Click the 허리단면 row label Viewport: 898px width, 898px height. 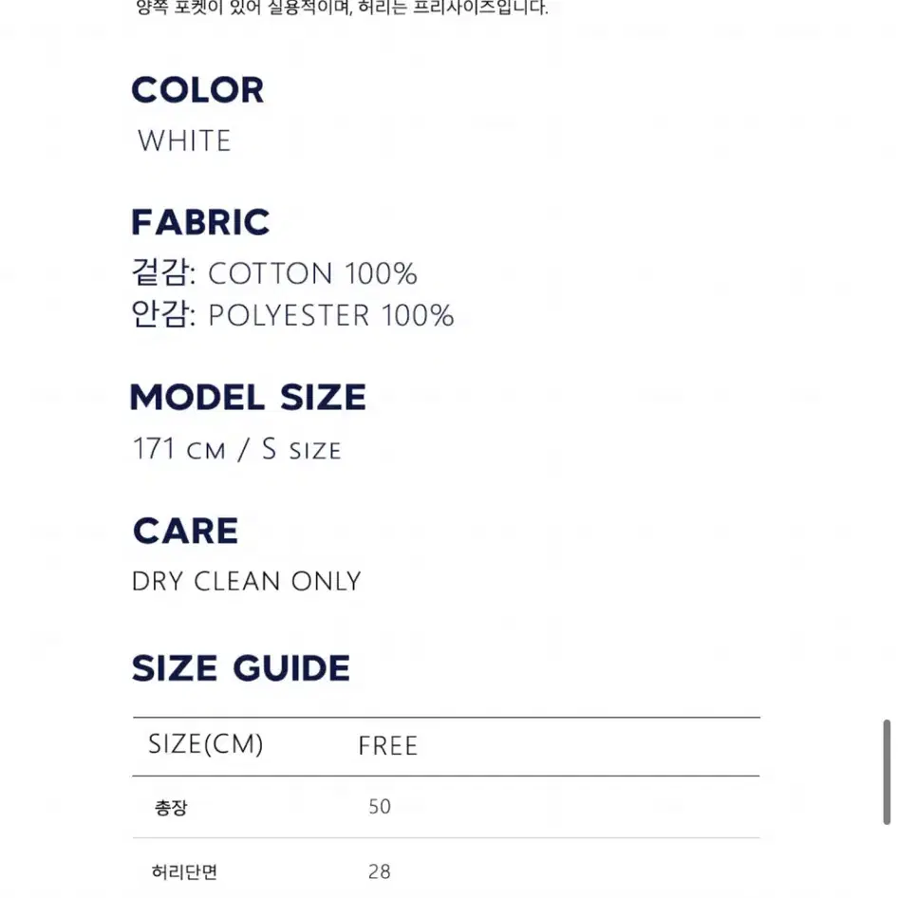tap(184, 871)
